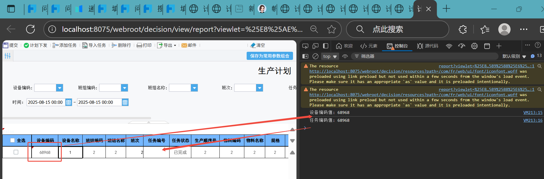Viewport: 544px width, 179px height.
Task: Click the 清空 clear eraser icon
Action: (x=253, y=45)
